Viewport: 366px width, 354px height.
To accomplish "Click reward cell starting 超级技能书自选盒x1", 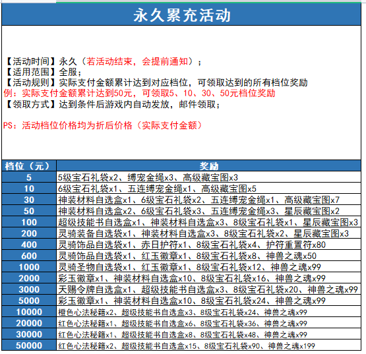I will click(208, 222).
